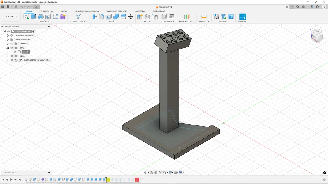Screen dimensions: 328x184
Task: Click the yellow timeline marker
Action: click(x=108, y=179)
